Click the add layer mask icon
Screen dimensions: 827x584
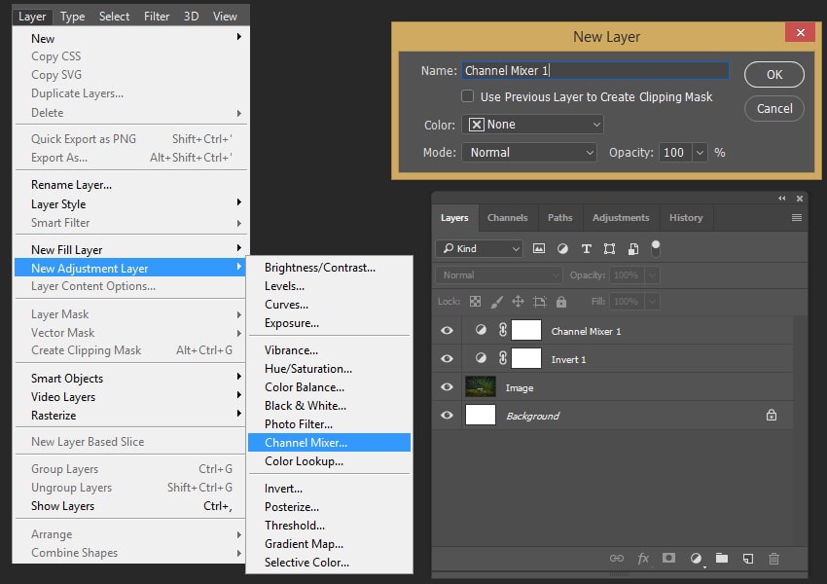668,558
